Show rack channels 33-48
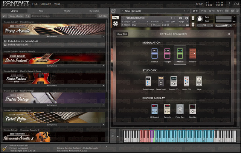 [x=212, y=11]
